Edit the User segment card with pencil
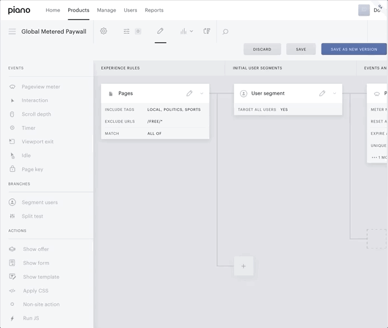 [x=322, y=93]
